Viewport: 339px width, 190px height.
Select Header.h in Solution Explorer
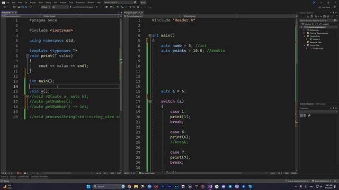tap(316, 39)
